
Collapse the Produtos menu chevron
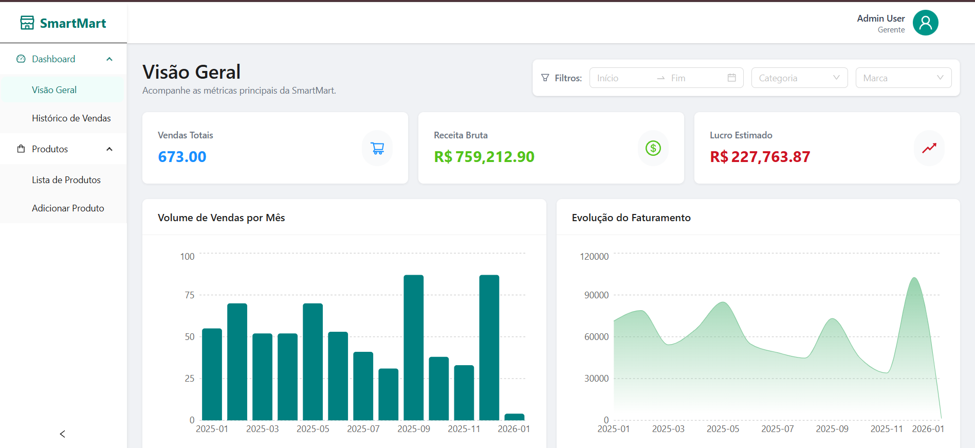(109, 149)
